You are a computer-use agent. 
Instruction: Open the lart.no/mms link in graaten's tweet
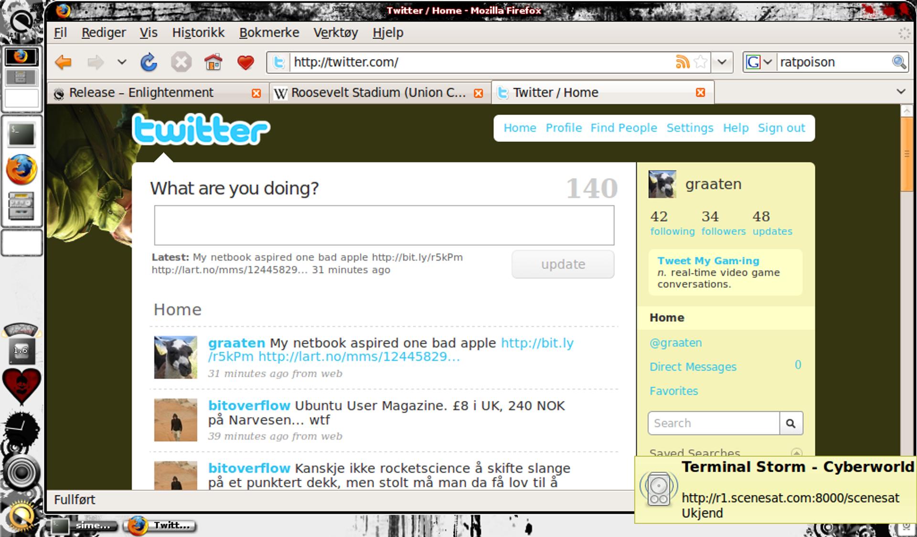(359, 357)
